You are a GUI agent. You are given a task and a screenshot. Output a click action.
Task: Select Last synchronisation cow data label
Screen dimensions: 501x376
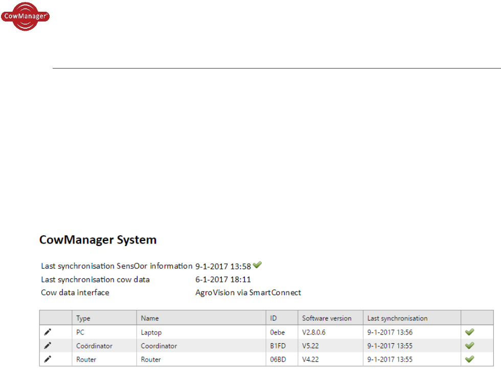click(95, 280)
